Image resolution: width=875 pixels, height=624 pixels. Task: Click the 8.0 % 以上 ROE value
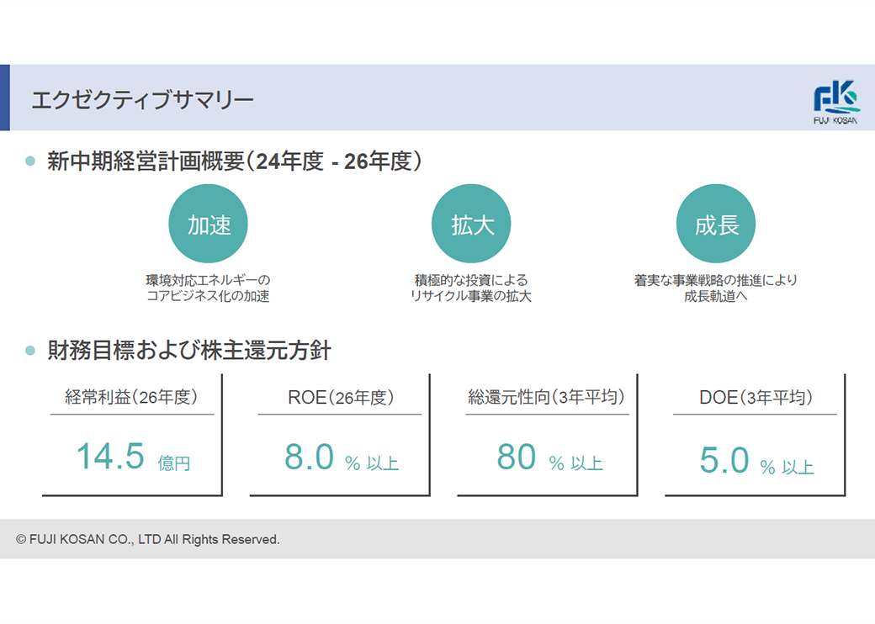coord(341,458)
